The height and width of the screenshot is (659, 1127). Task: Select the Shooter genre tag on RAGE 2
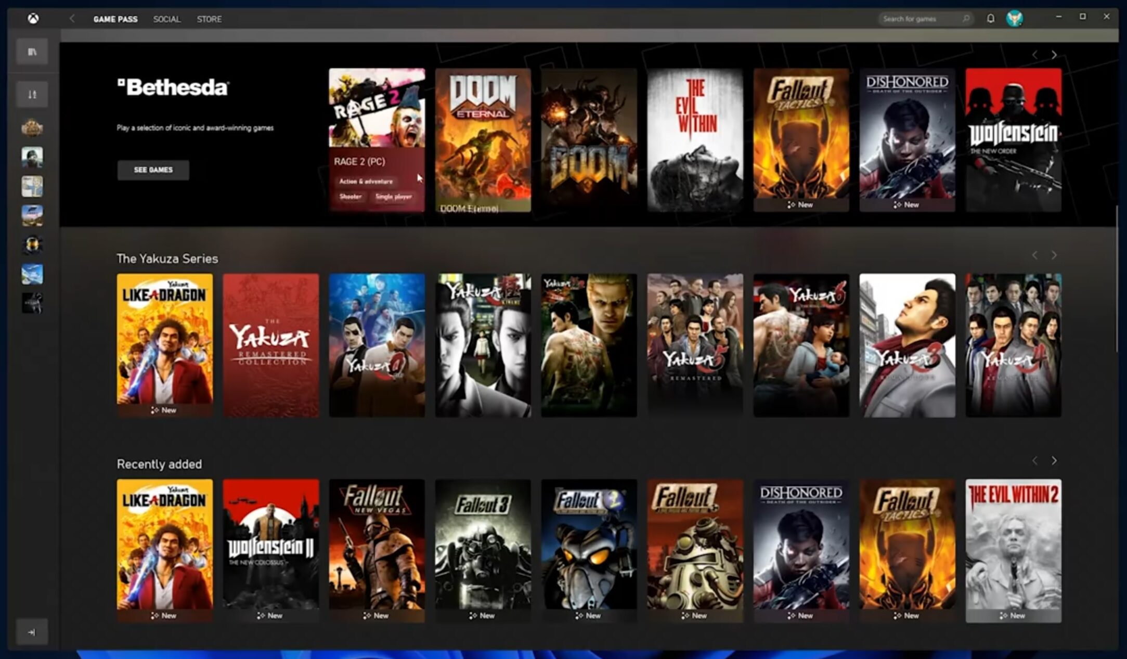tap(350, 197)
